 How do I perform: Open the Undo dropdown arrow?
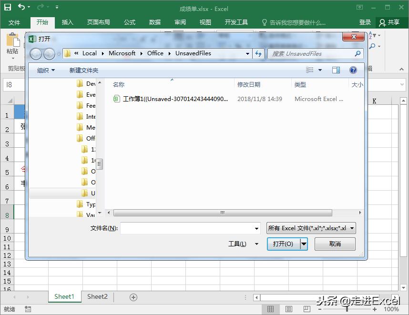(30, 7)
